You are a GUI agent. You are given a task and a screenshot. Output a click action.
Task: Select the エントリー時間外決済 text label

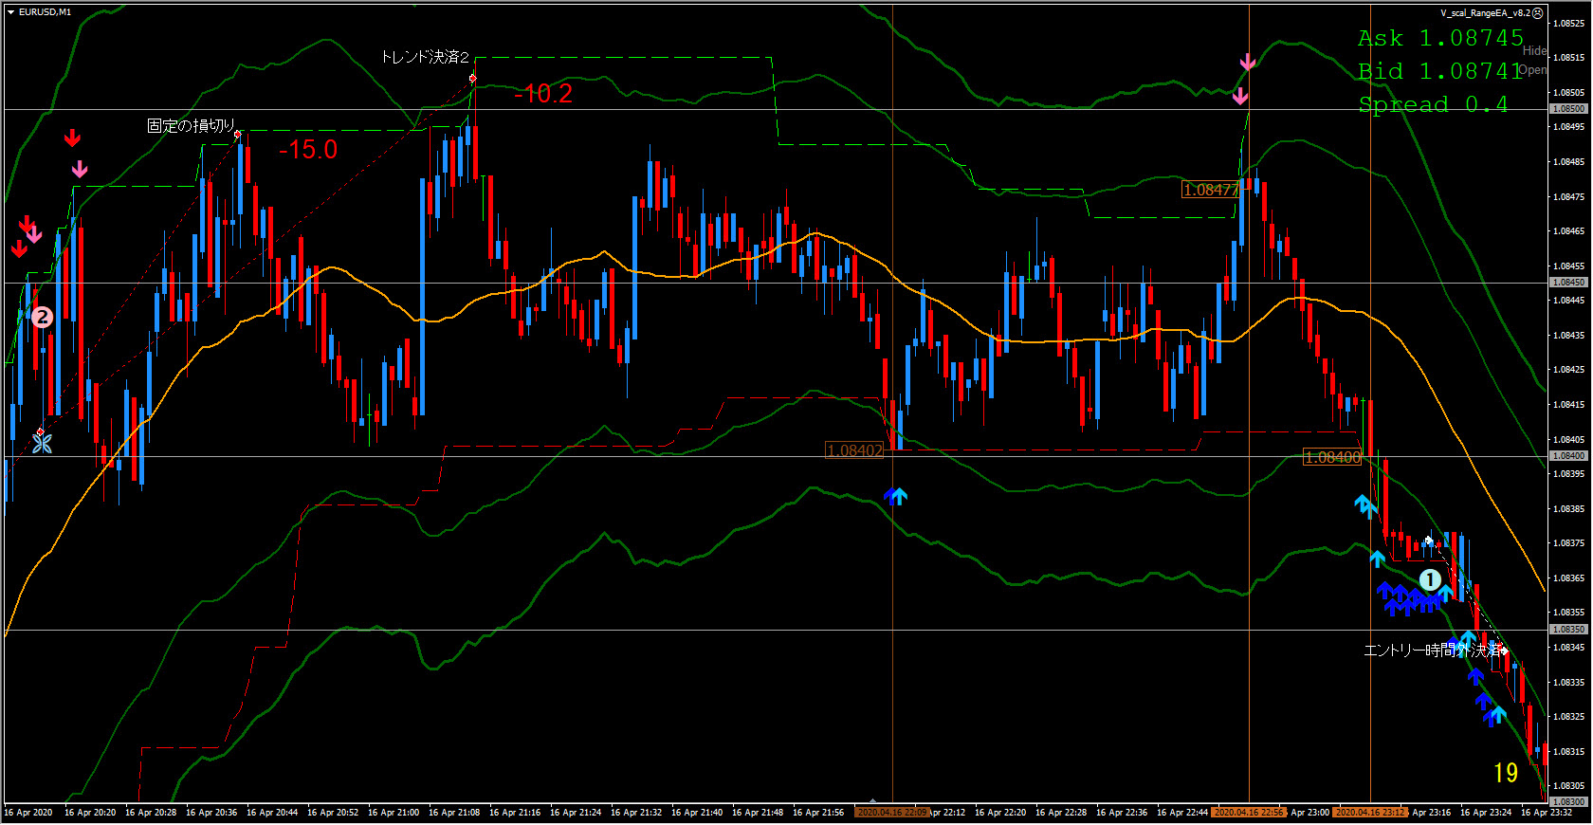click(x=1432, y=651)
